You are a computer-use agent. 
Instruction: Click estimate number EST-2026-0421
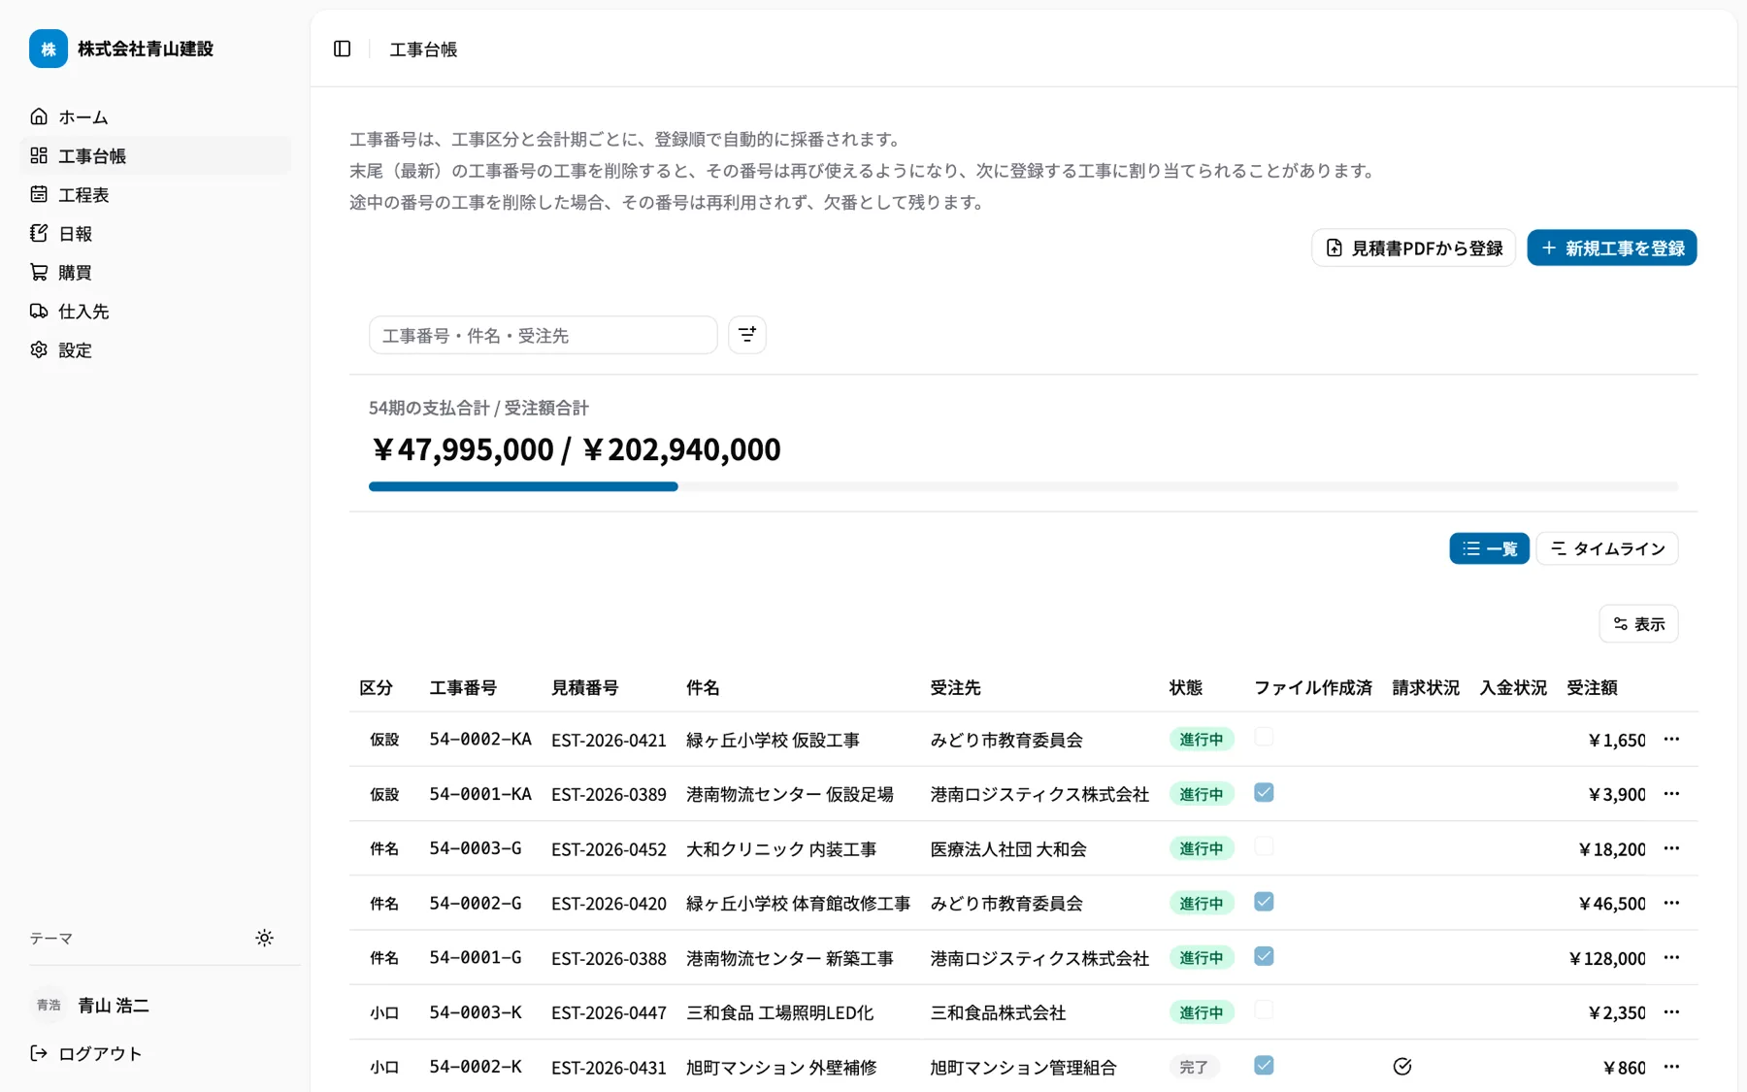tap(609, 740)
